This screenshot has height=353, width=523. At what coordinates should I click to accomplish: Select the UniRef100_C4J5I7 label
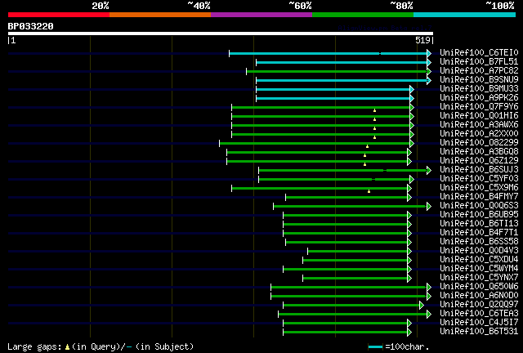[x=479, y=323]
